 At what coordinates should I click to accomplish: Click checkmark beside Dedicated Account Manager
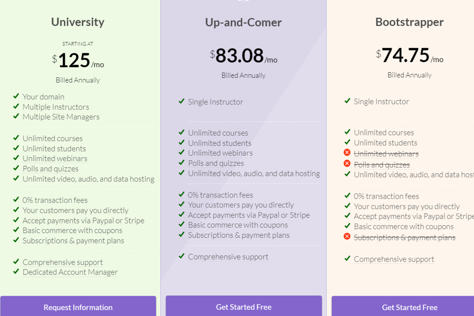point(16,271)
